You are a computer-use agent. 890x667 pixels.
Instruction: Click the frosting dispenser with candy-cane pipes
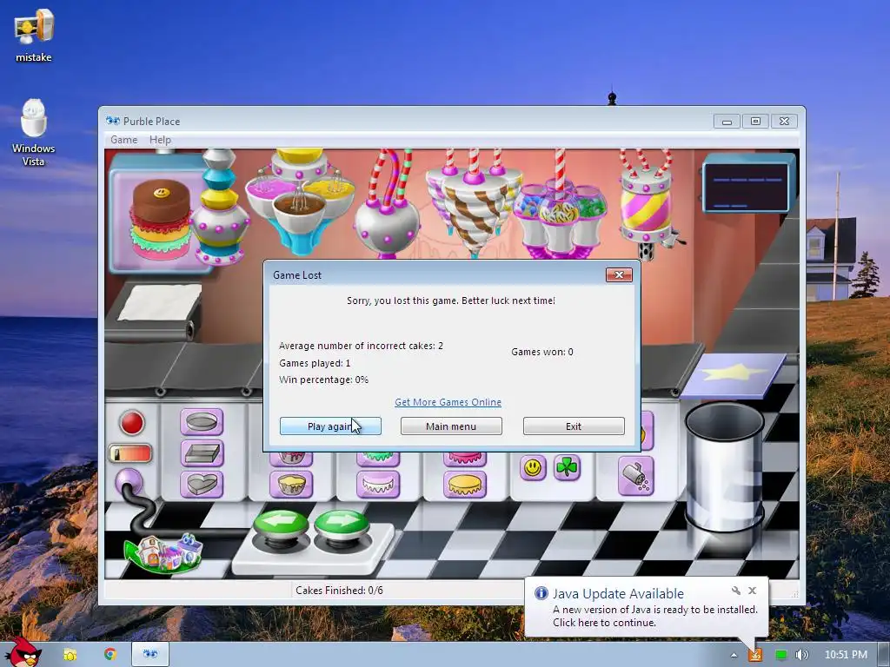click(388, 204)
